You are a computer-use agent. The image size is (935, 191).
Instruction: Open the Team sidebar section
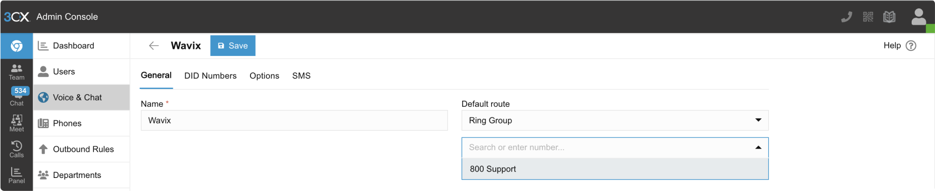point(16,72)
